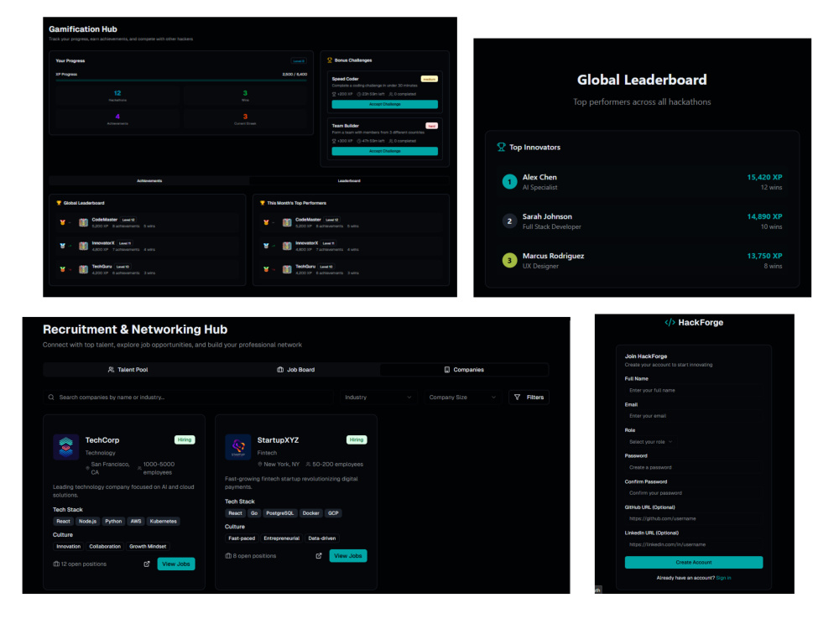Open TechCorp external link icon
This screenshot has height=629, width=839.
[x=147, y=564]
